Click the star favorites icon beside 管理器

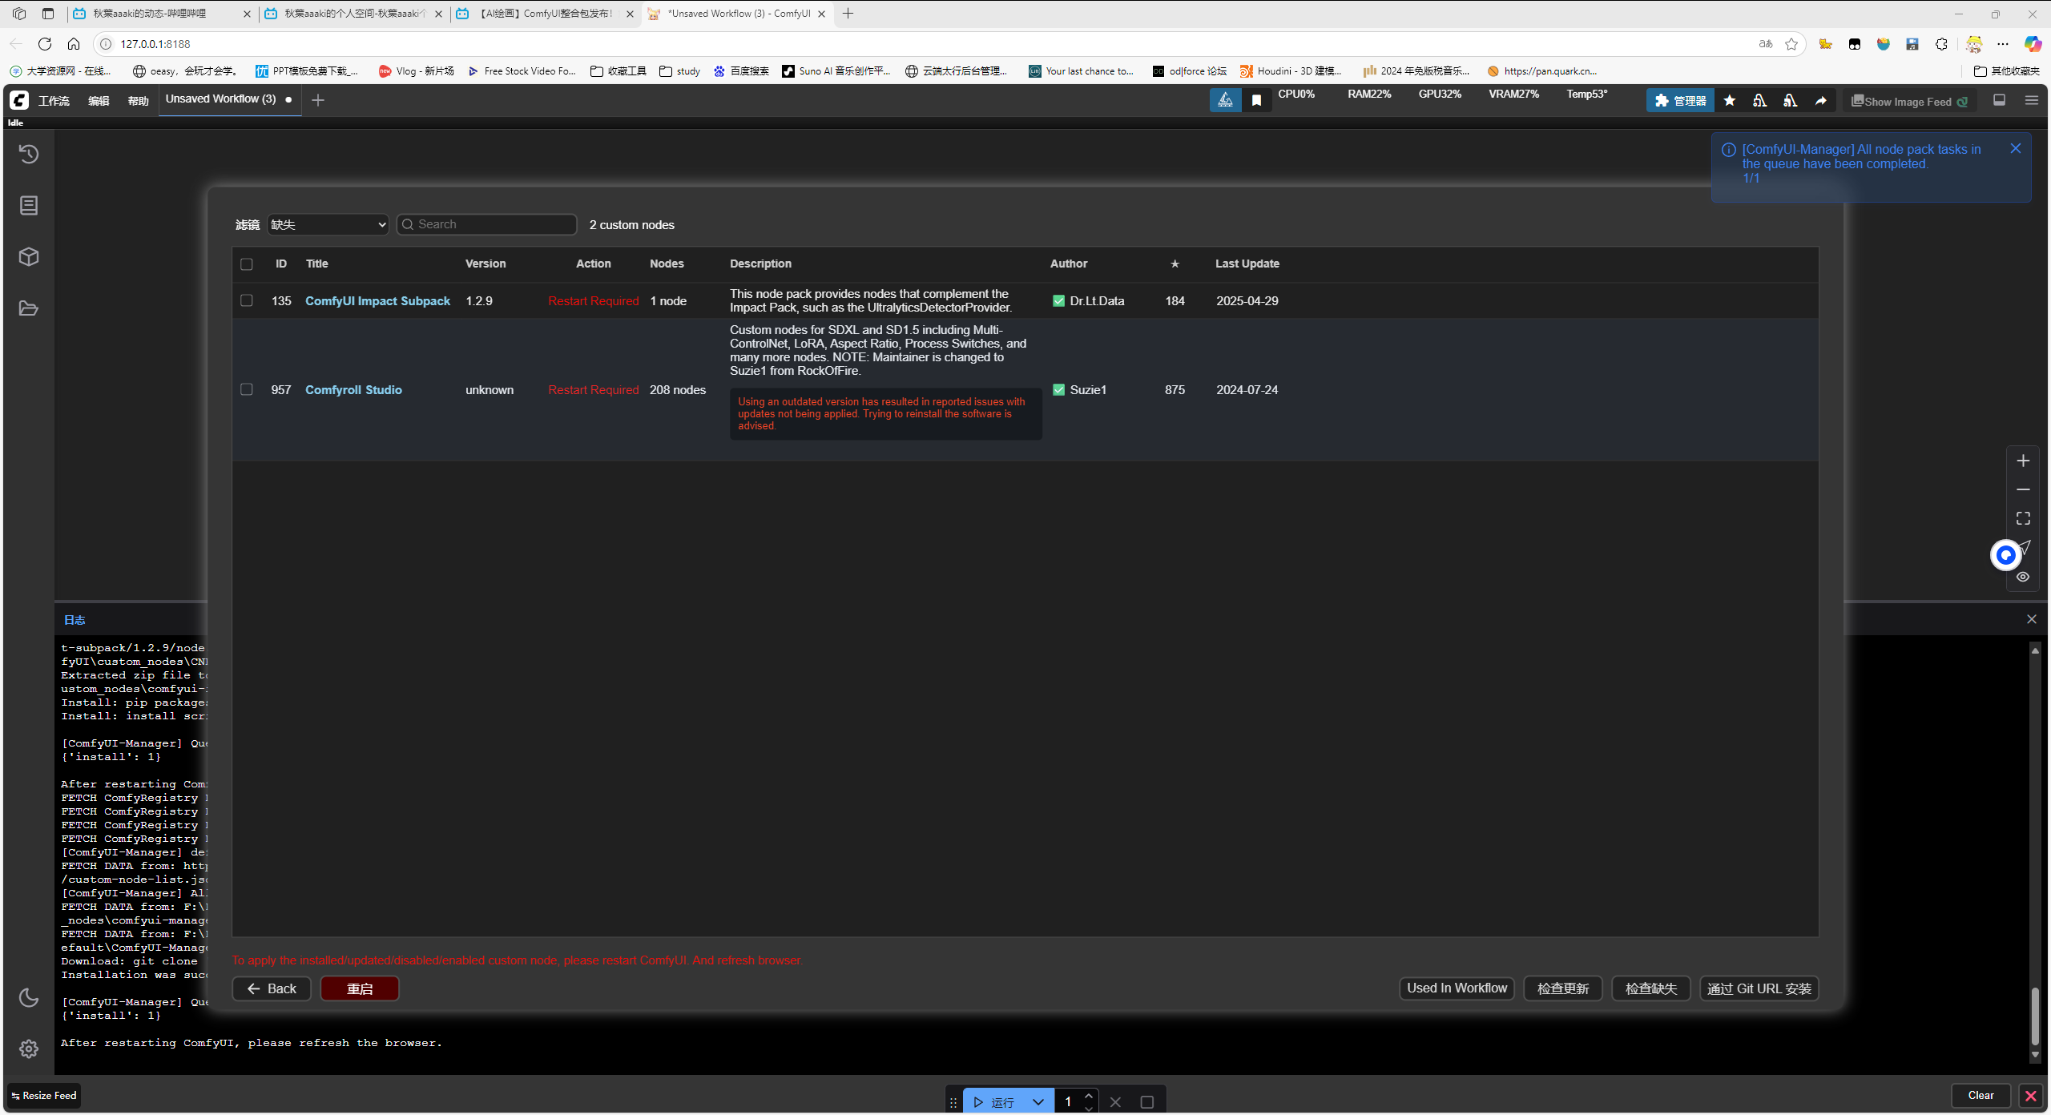[x=1730, y=100]
